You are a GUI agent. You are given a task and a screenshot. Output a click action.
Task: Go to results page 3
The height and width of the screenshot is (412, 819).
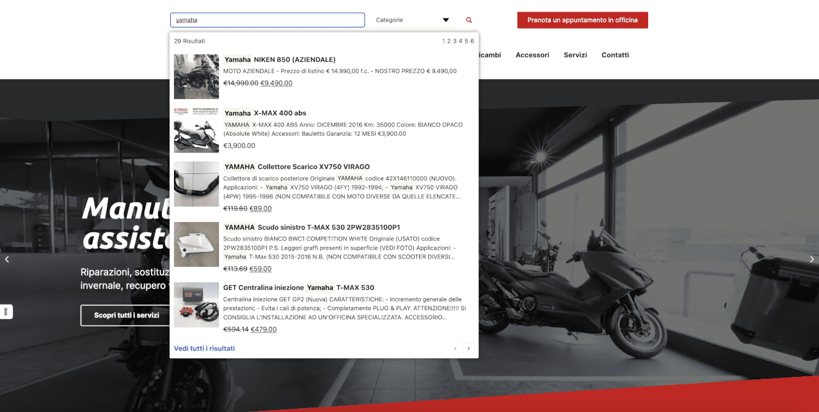[455, 41]
